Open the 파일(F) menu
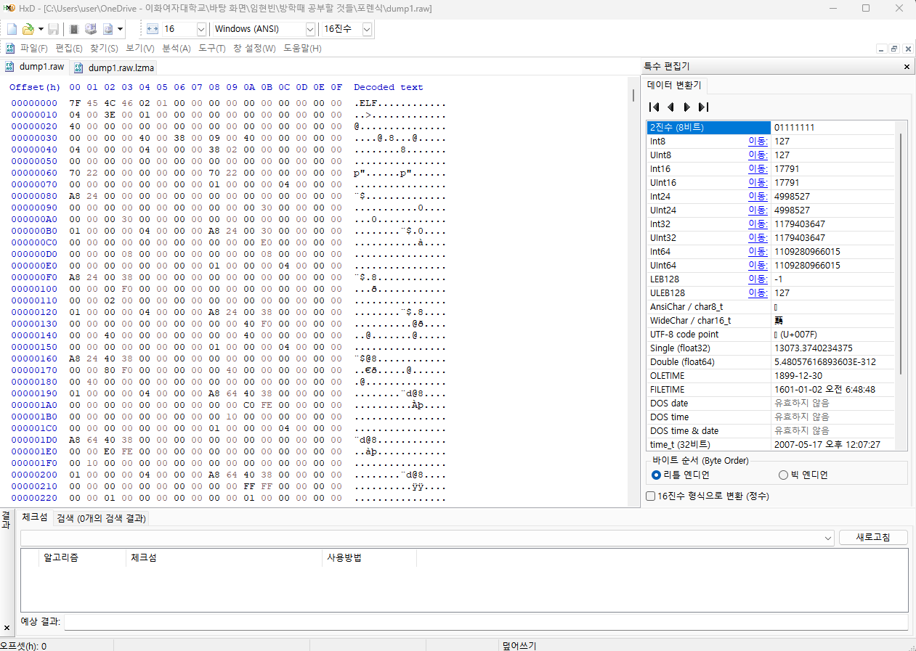916x651 pixels. tap(33, 49)
